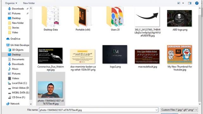Click the ABD logo.png file name label
The image size is (203, 114).
[x=180, y=30]
